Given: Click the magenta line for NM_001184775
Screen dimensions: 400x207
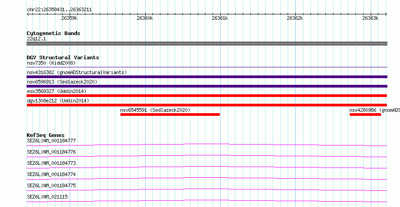Looking at the screenshot, I should click(x=207, y=189).
